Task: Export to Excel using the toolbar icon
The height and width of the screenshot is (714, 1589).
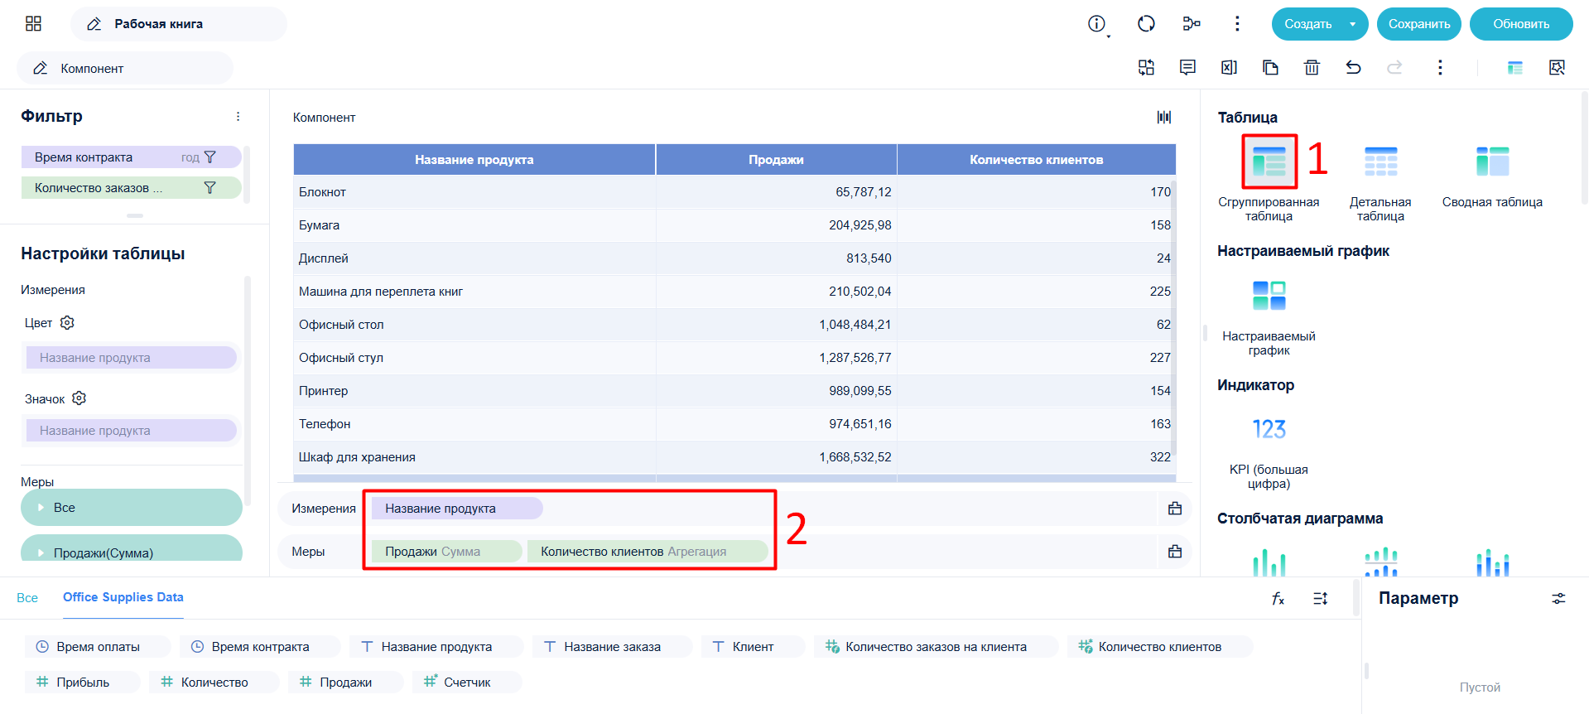Action: click(x=1229, y=67)
